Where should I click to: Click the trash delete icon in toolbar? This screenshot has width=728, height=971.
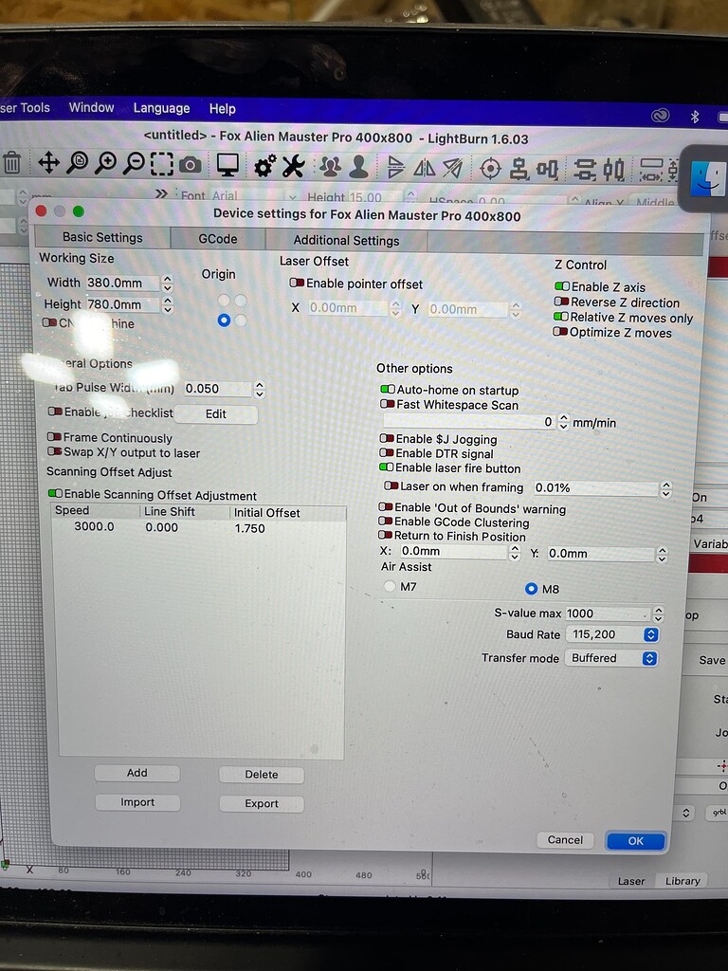(11, 163)
